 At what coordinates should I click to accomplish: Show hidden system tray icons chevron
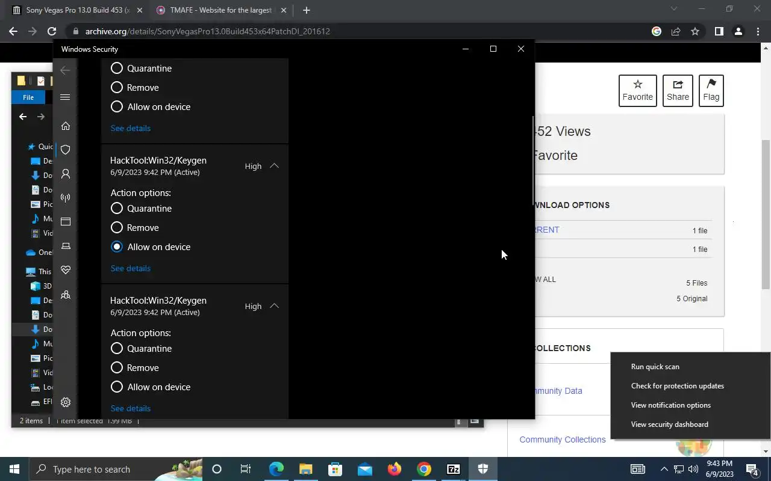(664, 469)
